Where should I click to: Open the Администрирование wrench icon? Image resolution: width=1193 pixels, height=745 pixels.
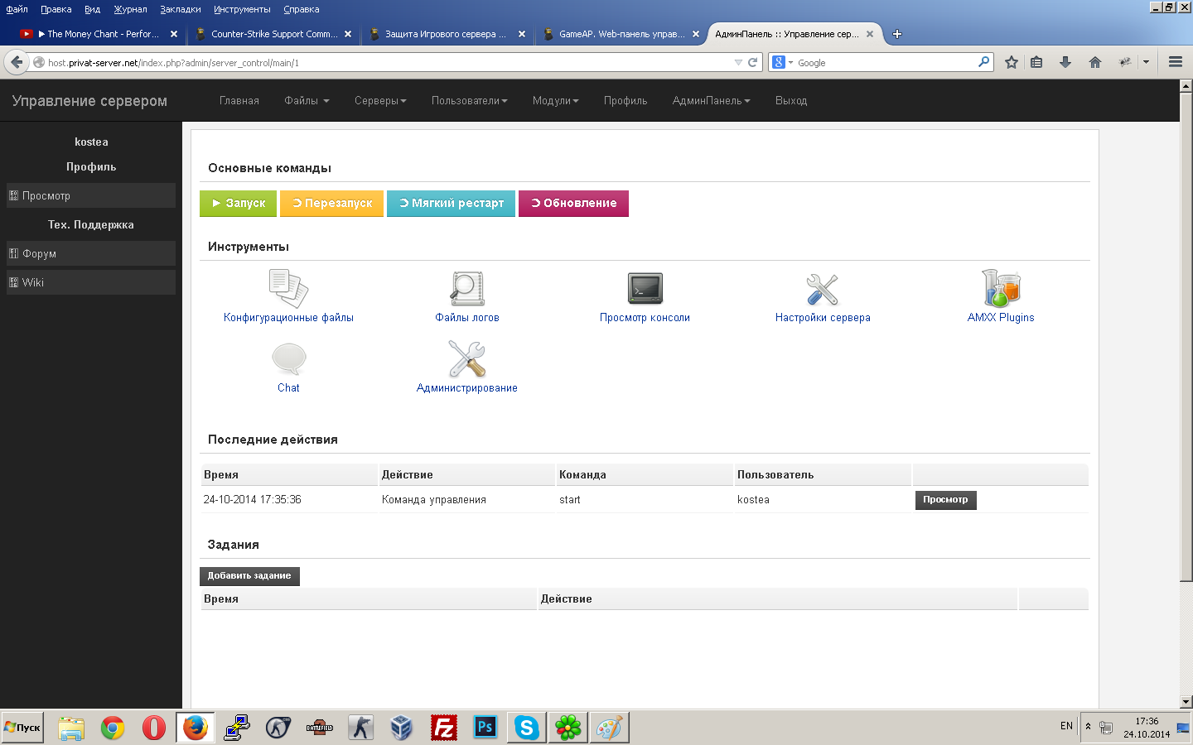467,359
